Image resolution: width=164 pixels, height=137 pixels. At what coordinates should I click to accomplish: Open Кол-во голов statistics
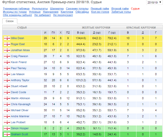click(x=100, y=12)
